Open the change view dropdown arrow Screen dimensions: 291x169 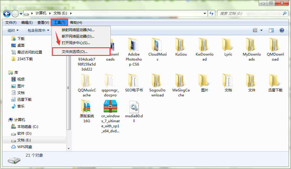pos(261,30)
